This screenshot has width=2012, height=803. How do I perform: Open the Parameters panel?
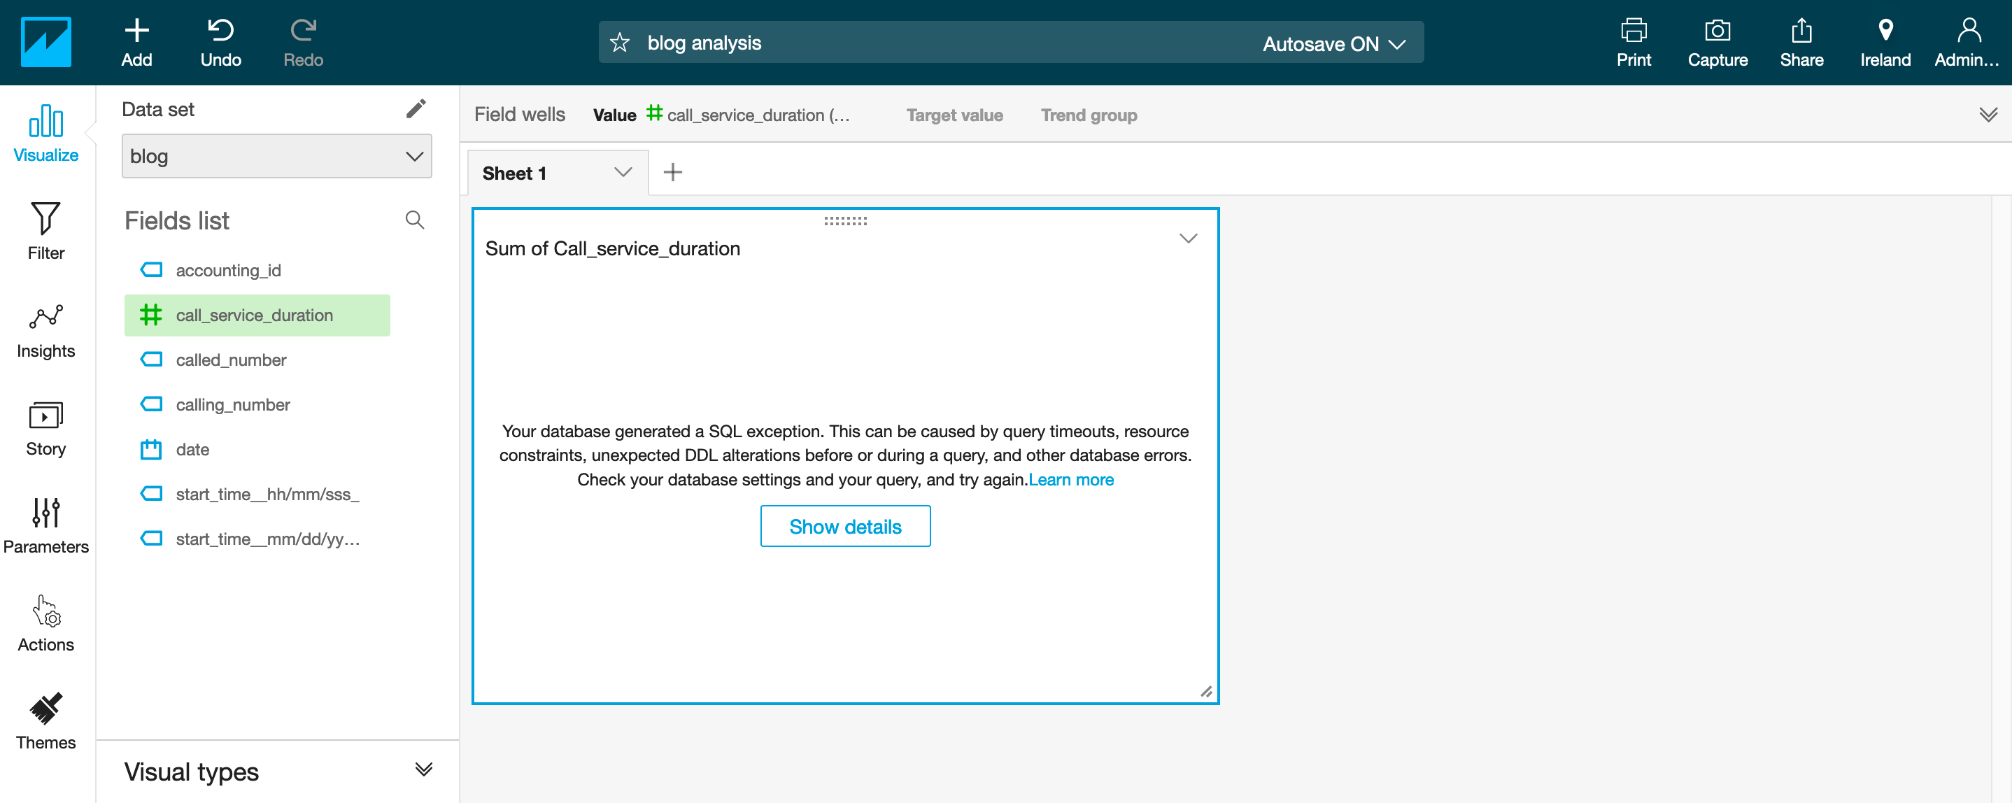click(x=45, y=523)
